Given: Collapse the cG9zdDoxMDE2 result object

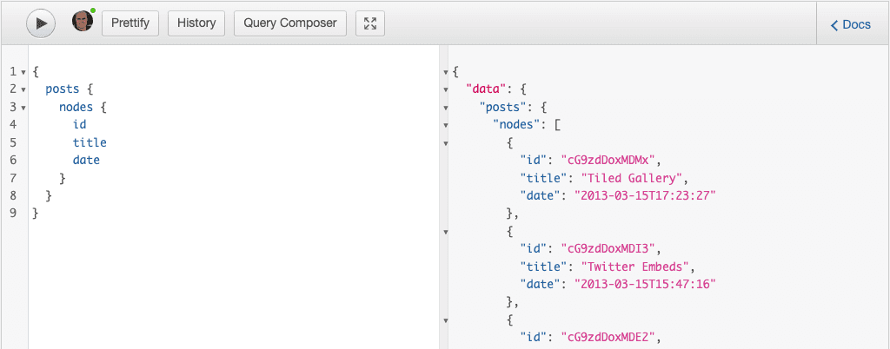Looking at the screenshot, I should (x=445, y=320).
